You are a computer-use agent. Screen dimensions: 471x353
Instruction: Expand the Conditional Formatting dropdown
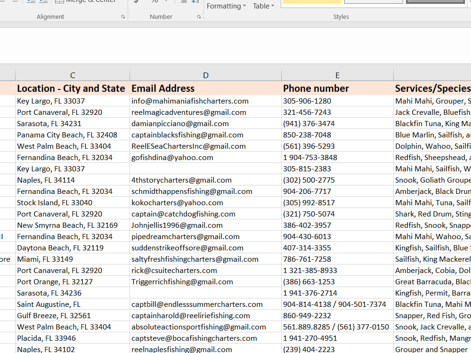click(226, 6)
